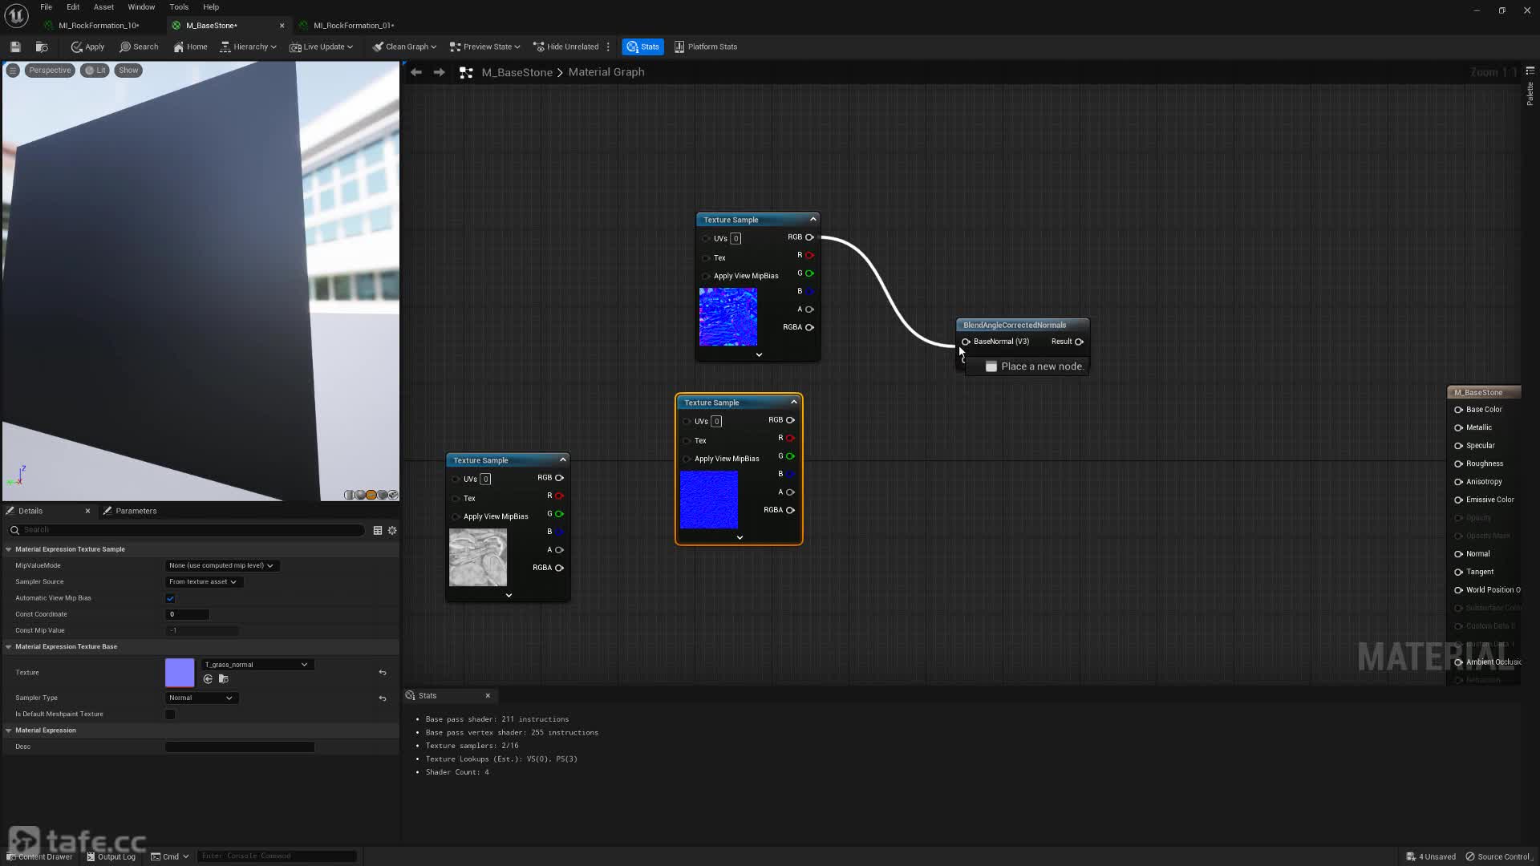Open Hide Unrelated options menu (three dots)
This screenshot has width=1540, height=866.
[x=608, y=47]
